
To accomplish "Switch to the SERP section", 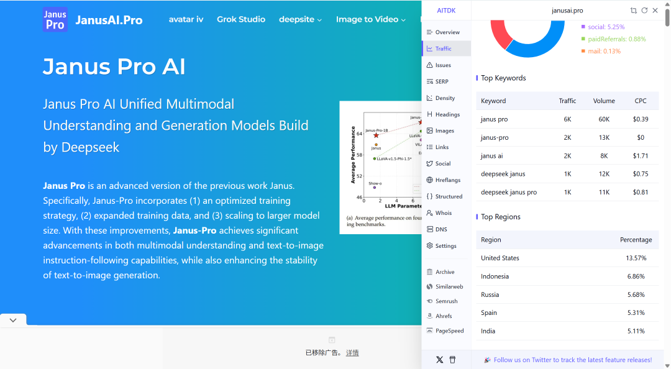I will click(x=446, y=81).
